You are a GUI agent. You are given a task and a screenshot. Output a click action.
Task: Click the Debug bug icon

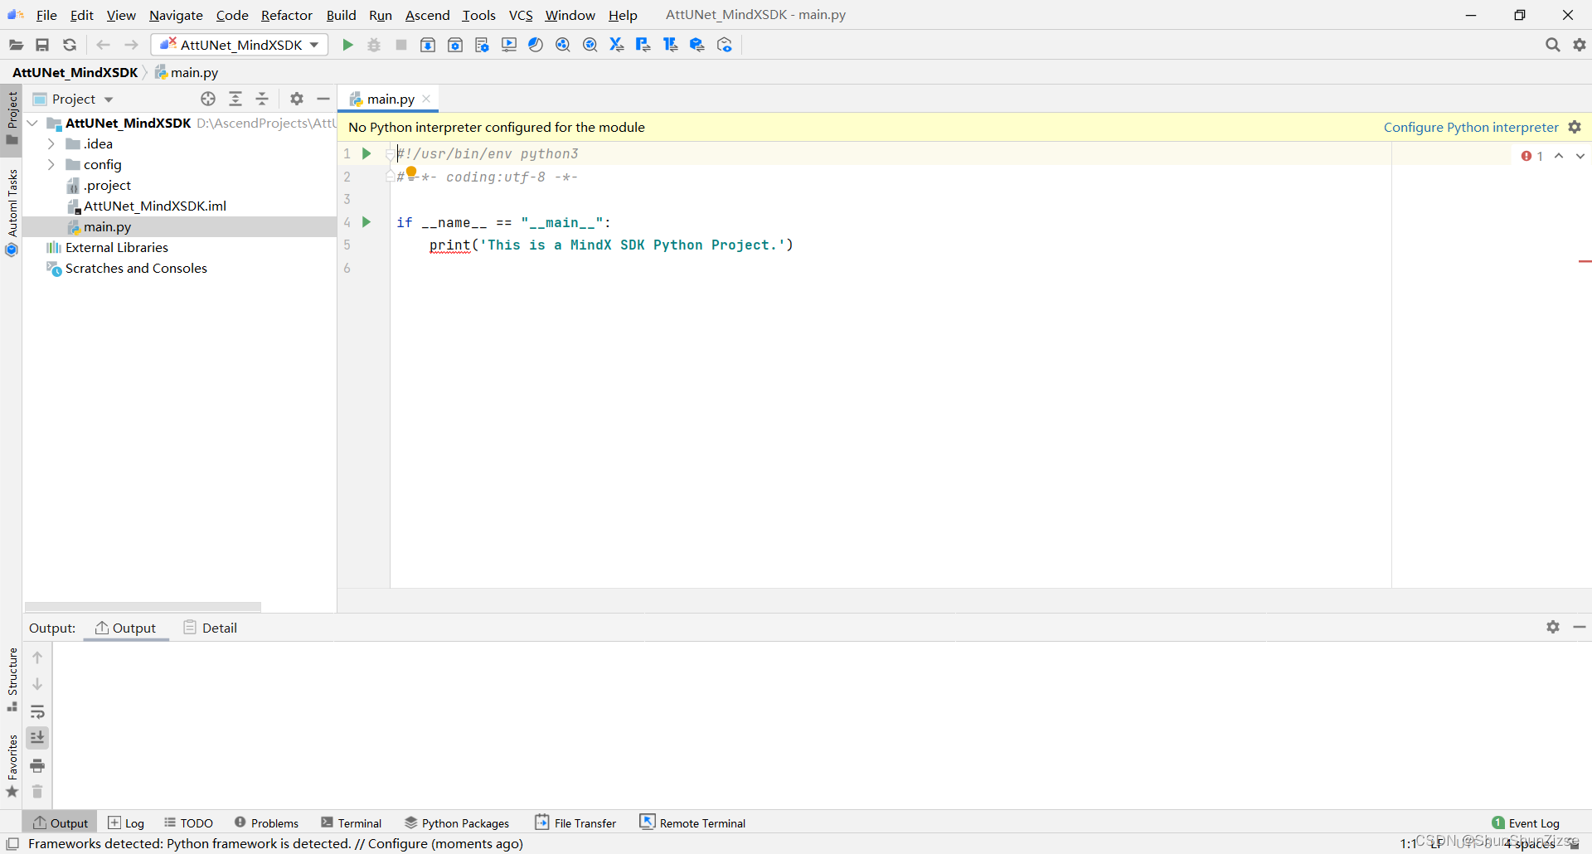(374, 45)
